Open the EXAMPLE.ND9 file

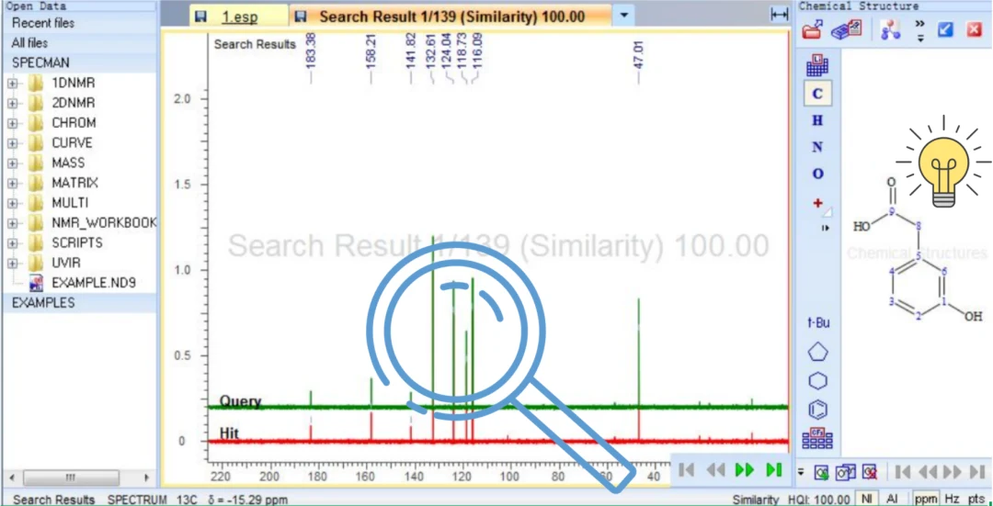pyautogui.click(x=94, y=283)
